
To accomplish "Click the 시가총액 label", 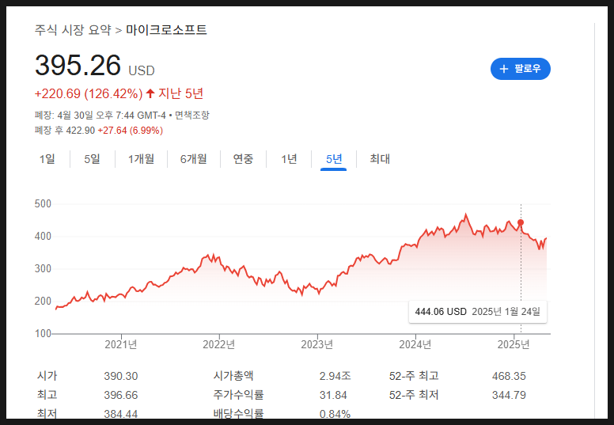I will click(233, 376).
